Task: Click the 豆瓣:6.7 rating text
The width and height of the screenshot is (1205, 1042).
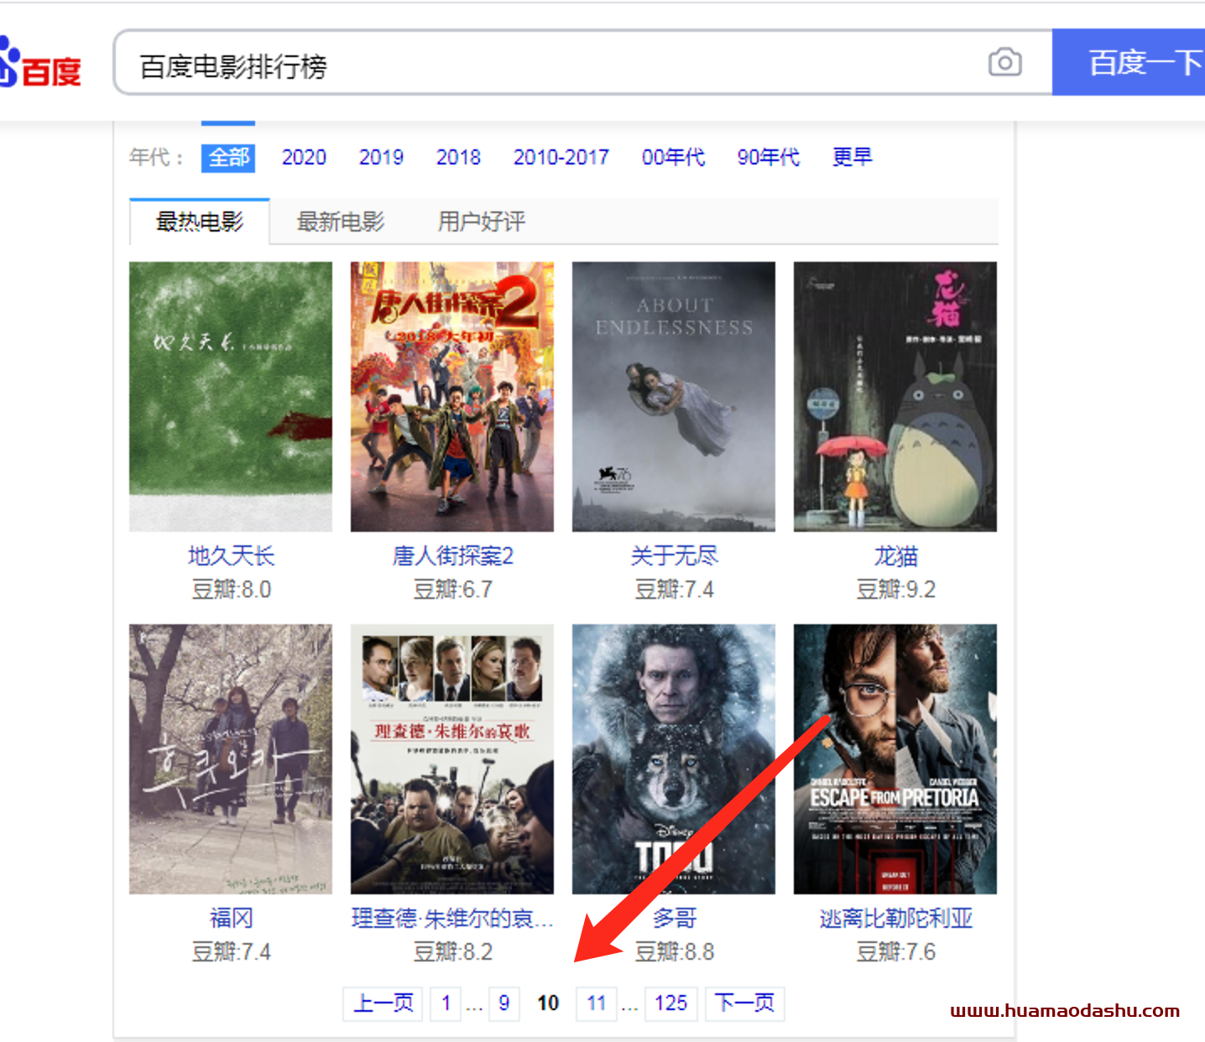Action: point(452,590)
